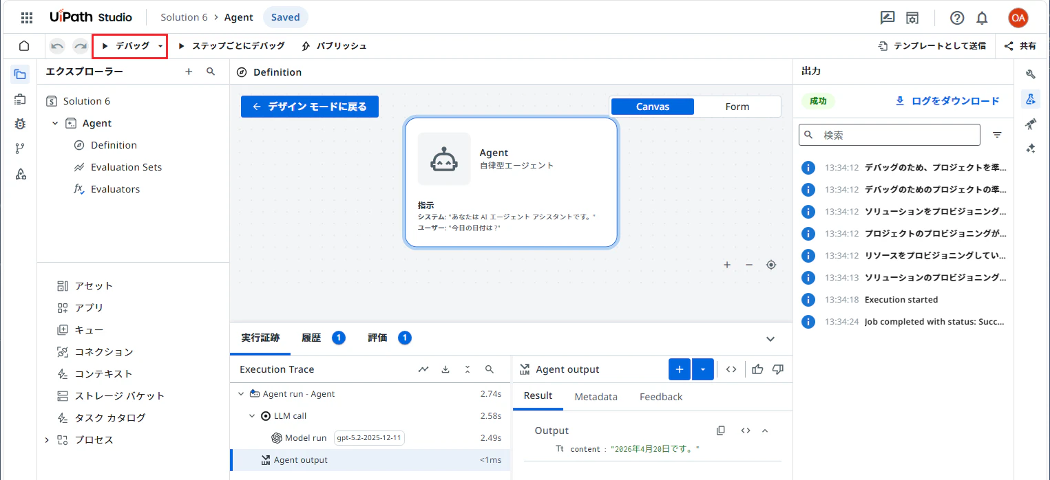Click テンプレートとして送信
This screenshot has height=480, width=1050.
pyautogui.click(x=932, y=46)
